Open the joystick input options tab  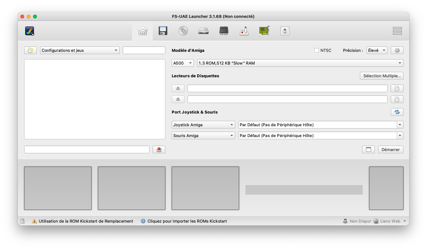click(244, 31)
